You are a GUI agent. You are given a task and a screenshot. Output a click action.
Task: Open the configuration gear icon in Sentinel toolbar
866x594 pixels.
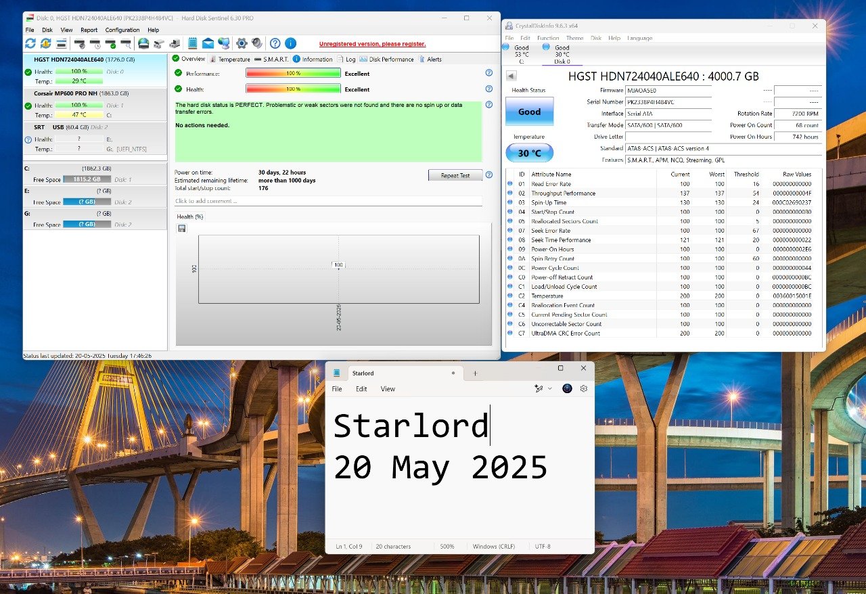coord(242,43)
